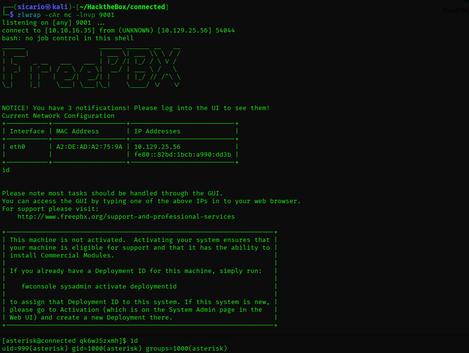Click 'bash: no job control in this shell'
The height and width of the screenshot is (353, 469).
(68, 38)
